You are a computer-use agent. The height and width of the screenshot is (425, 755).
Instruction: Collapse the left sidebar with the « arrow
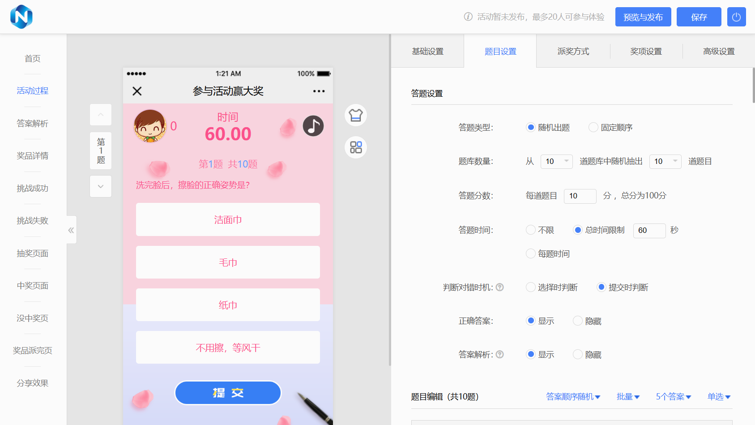[71, 230]
